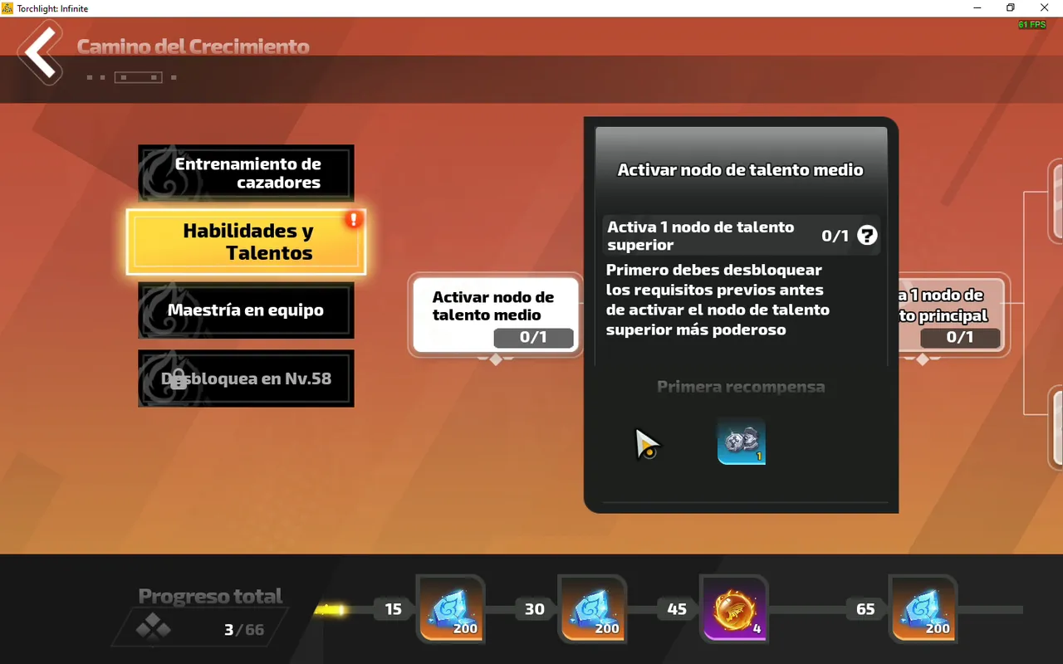Click the Progreso total 3/66 counter
This screenshot has height=664, width=1063.
(x=244, y=629)
